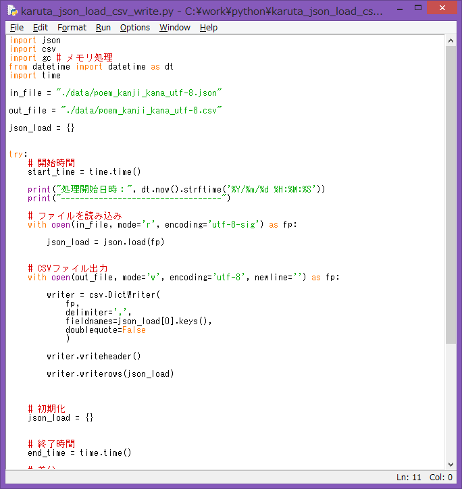Expand the Run menu
The image size is (462, 489).
point(103,28)
